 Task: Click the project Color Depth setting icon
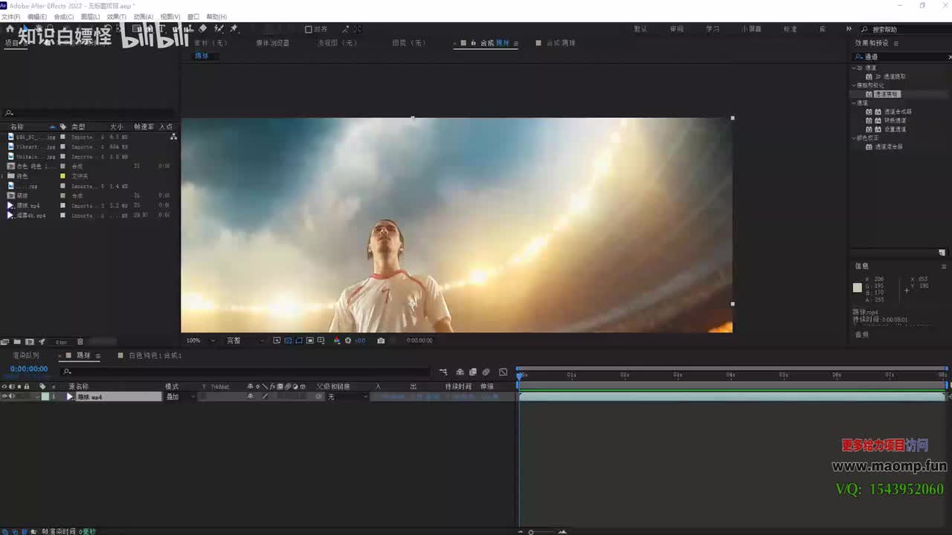pos(61,342)
